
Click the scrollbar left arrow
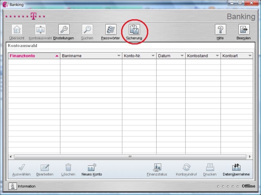click(11, 157)
